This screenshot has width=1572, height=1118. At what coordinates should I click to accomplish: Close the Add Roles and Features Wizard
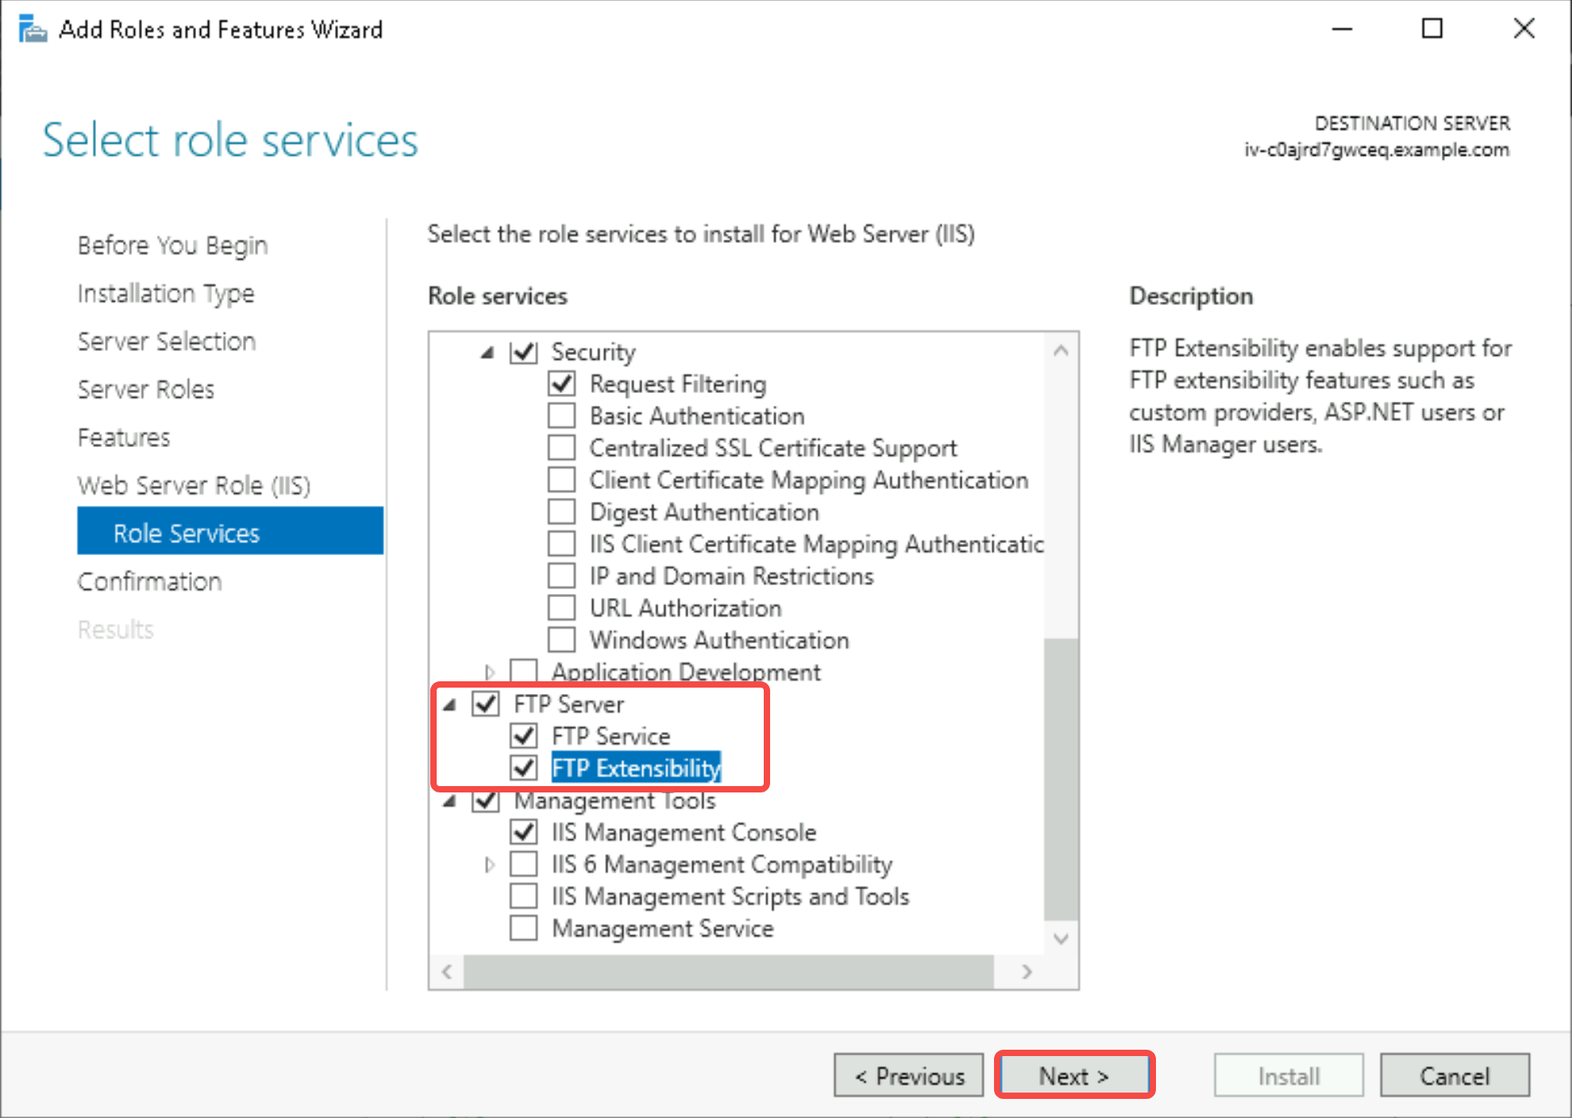(x=1524, y=29)
